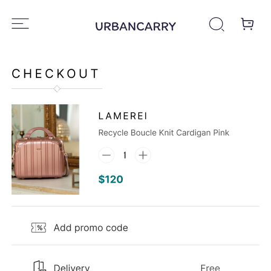The height and width of the screenshot is (271, 271).
Task: Click the LAMEREI brand name
Action: (123, 116)
